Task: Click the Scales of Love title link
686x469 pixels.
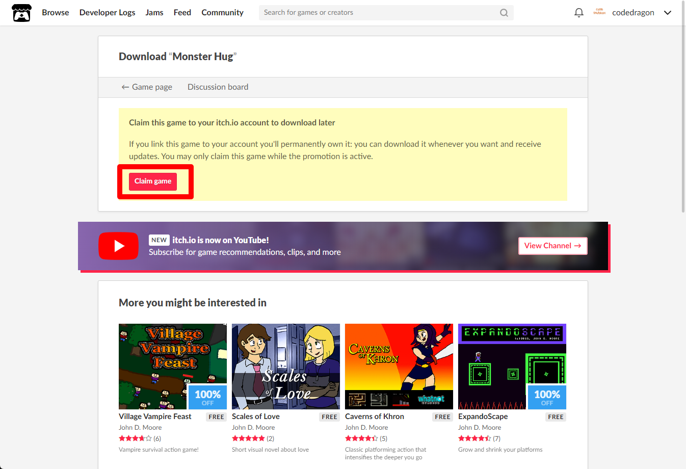Action: (256, 416)
